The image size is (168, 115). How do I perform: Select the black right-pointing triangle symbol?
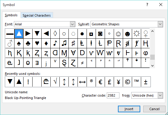28,34
